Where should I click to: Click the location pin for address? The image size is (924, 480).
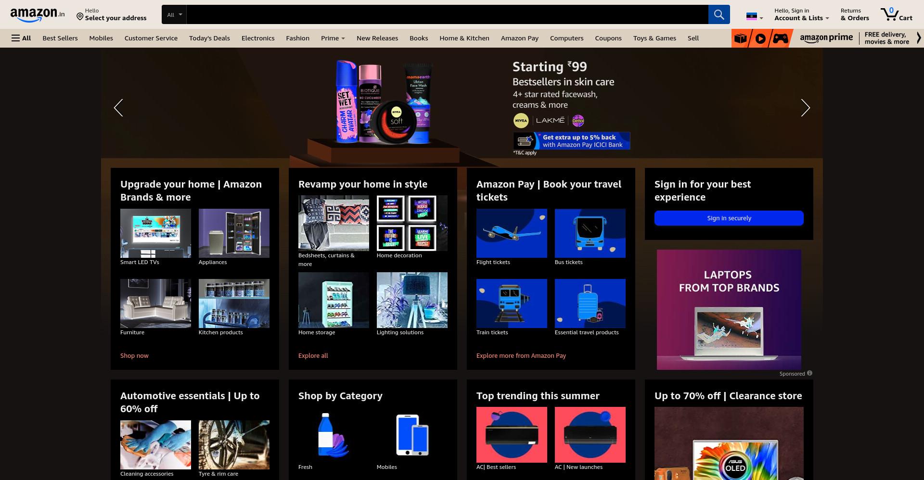tap(80, 17)
